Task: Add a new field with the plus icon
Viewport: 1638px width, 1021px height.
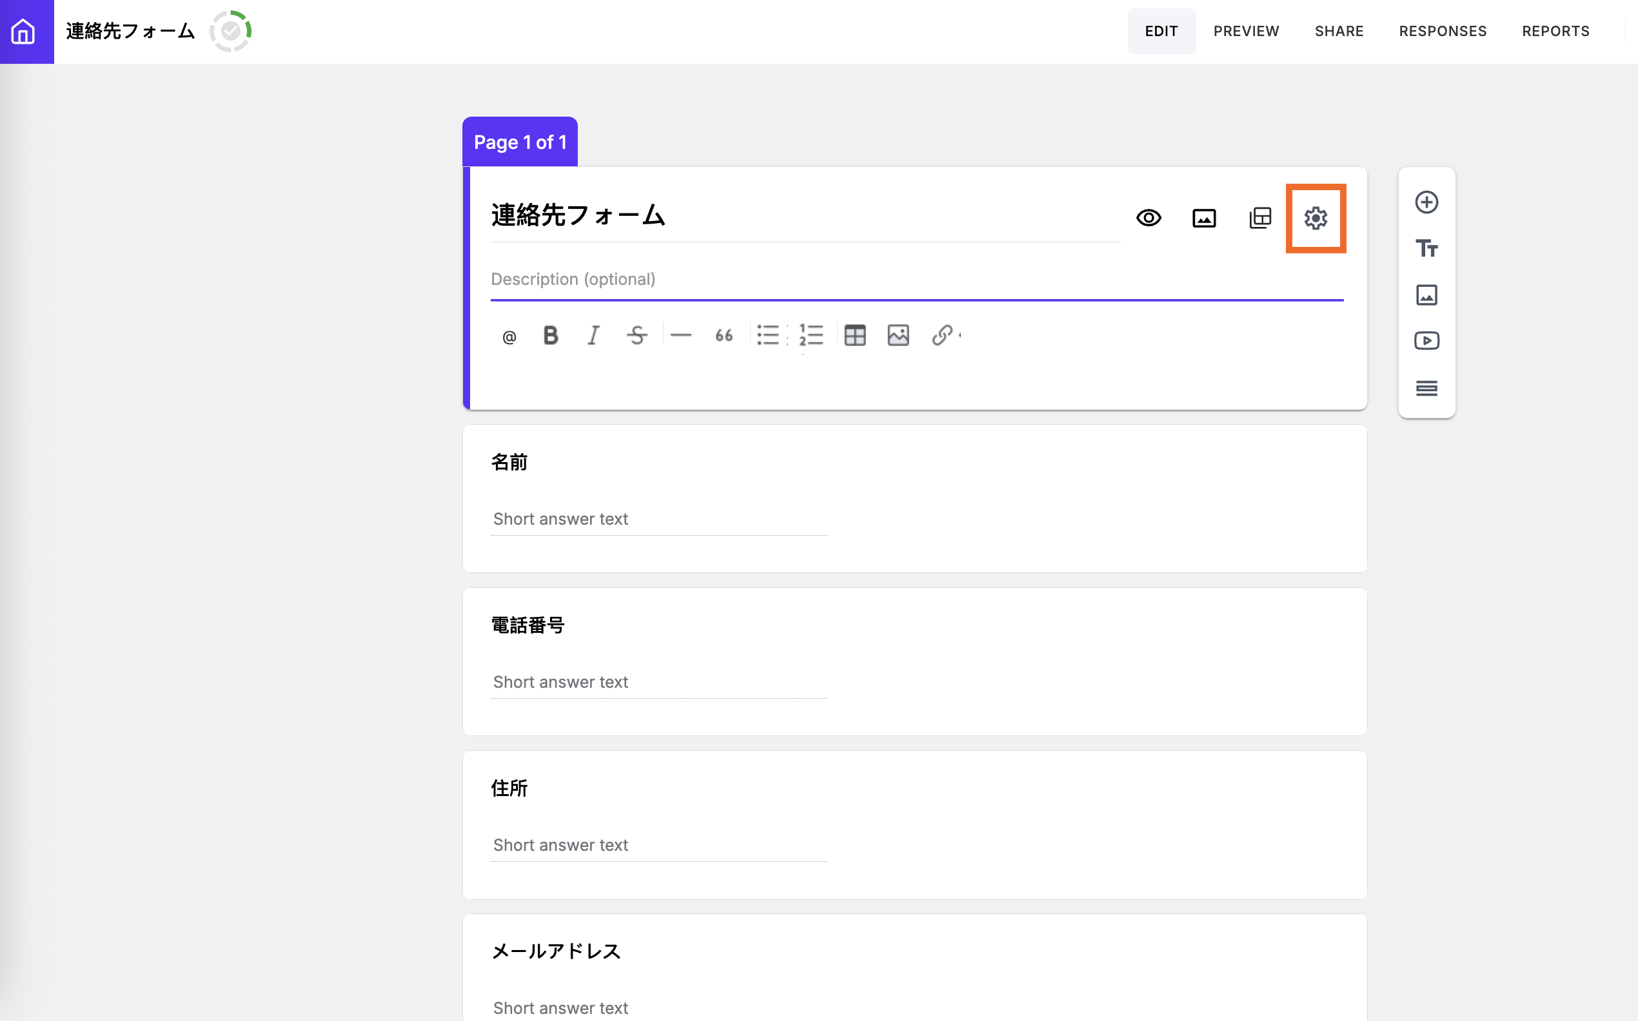Action: tap(1426, 201)
